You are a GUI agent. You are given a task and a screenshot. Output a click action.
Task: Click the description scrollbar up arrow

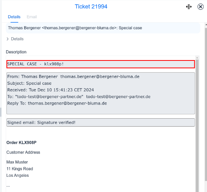197,58
